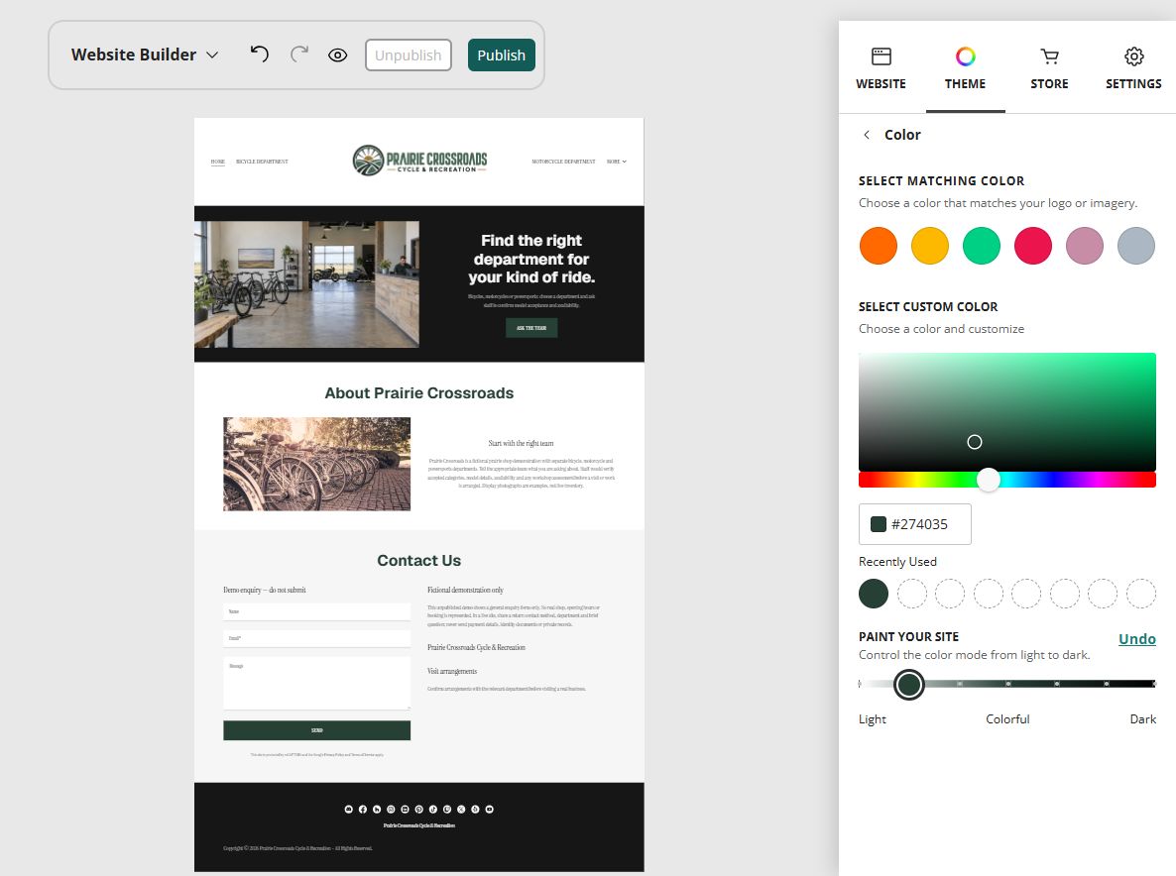Viewport: 1176px width, 876px height.
Task: Click the Light label under slider
Action: coord(873,719)
